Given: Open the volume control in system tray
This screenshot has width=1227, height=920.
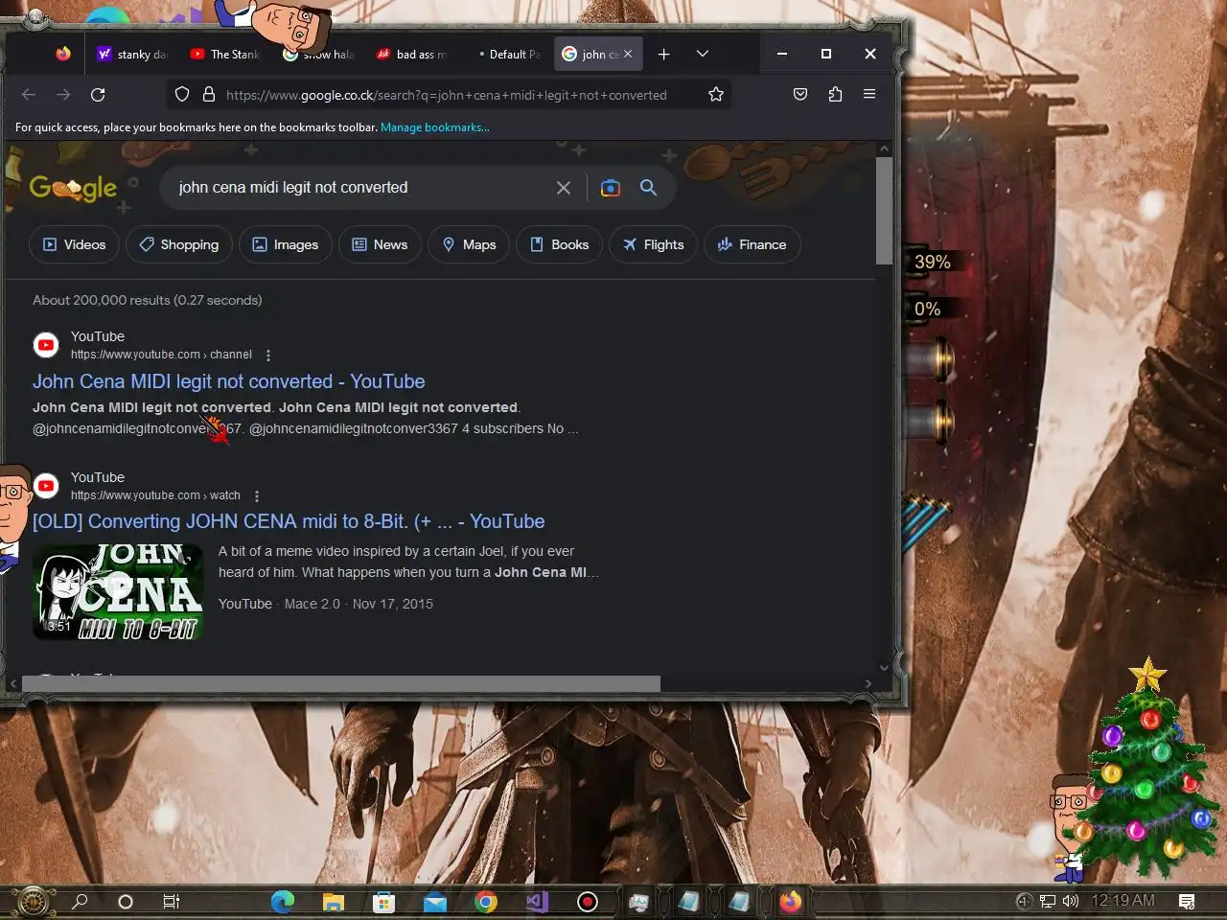Looking at the screenshot, I should click(x=1071, y=901).
